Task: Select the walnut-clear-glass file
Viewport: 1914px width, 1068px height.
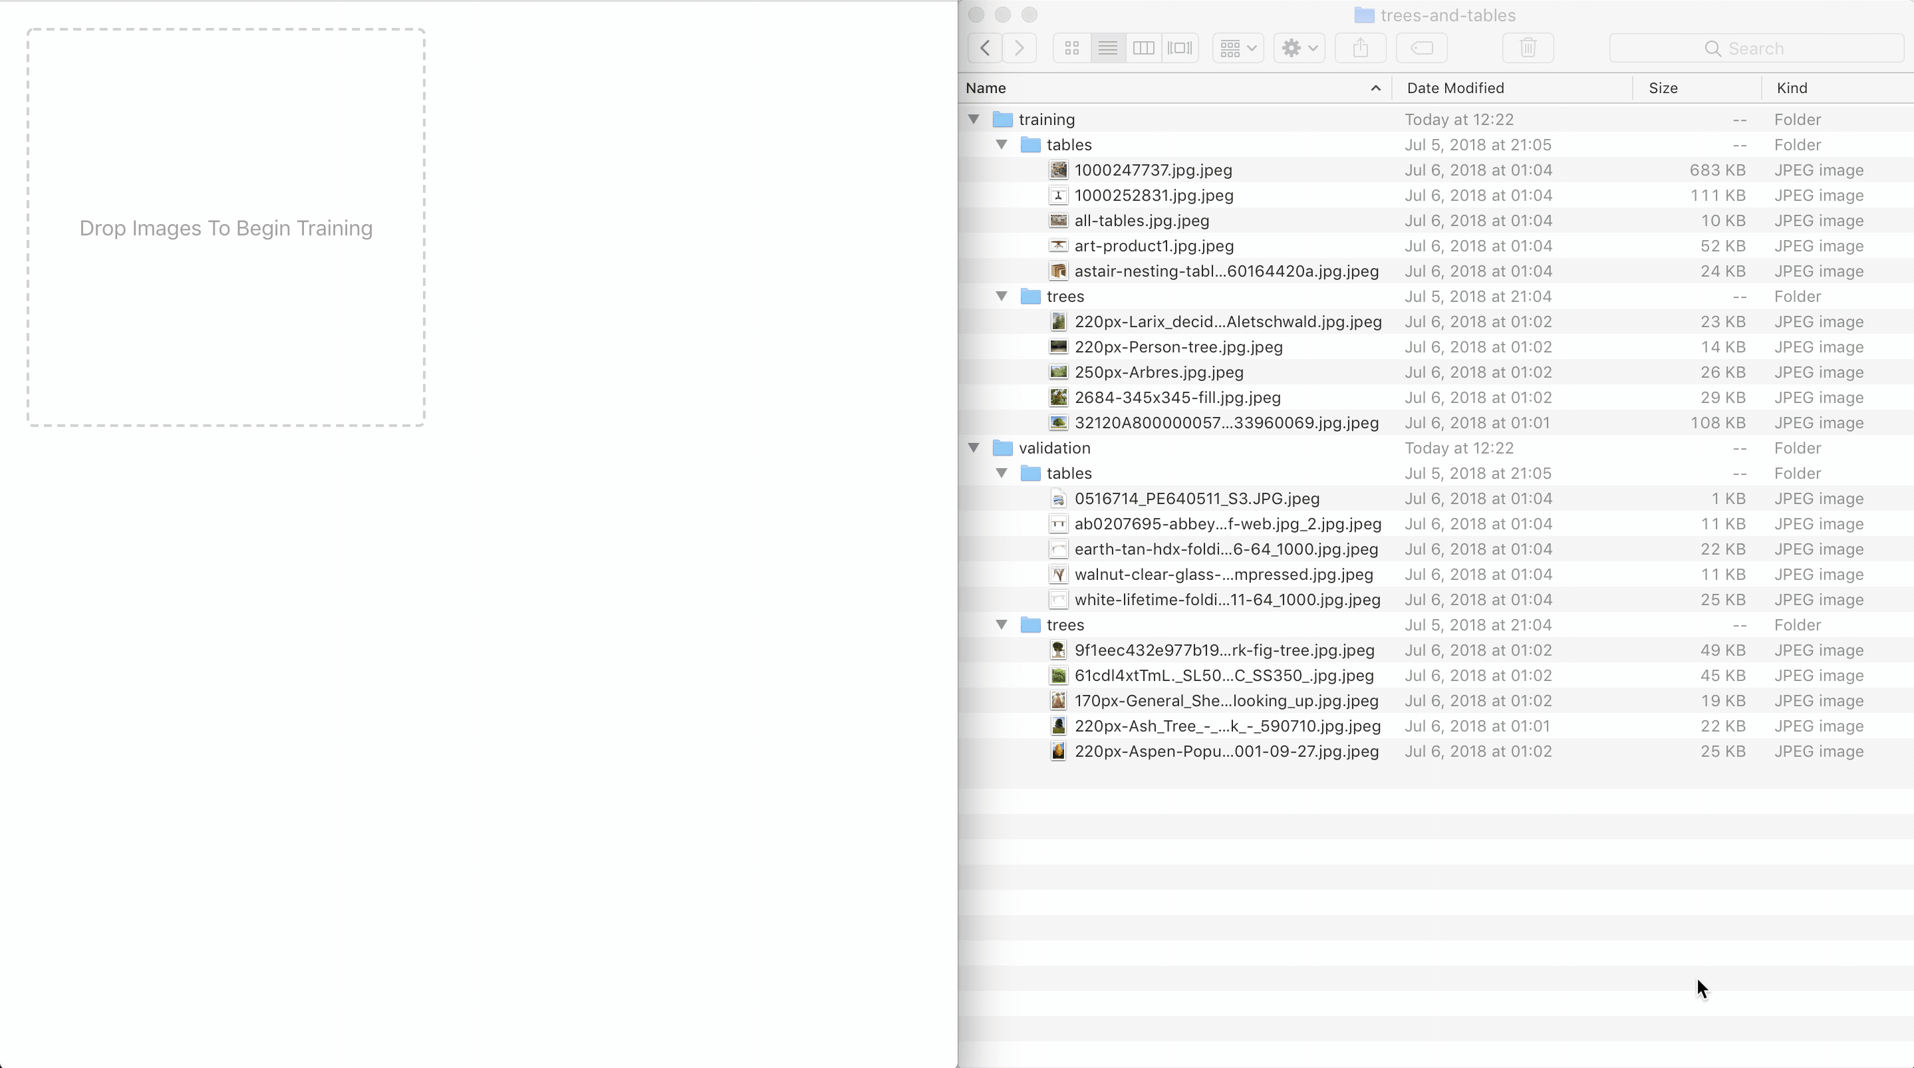Action: tap(1223, 575)
